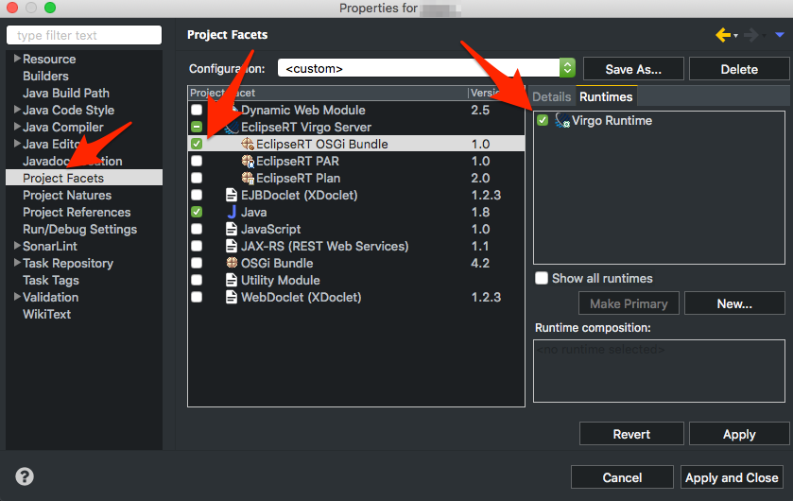Open the Run/Debug Settings page
This screenshot has height=501, width=793.
(80, 230)
